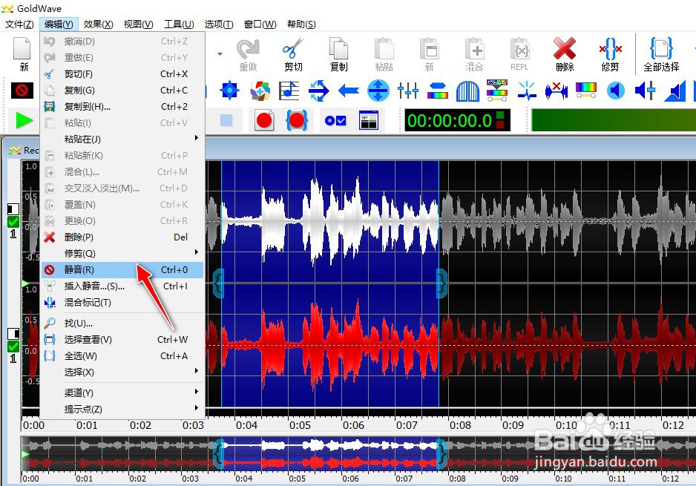Screen dimensions: 696x486
Task: Click the blue horizontal arrows swap effect icon
Action: [319, 91]
